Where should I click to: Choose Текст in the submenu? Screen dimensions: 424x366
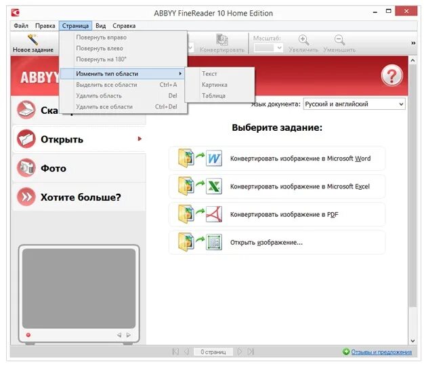click(219, 74)
